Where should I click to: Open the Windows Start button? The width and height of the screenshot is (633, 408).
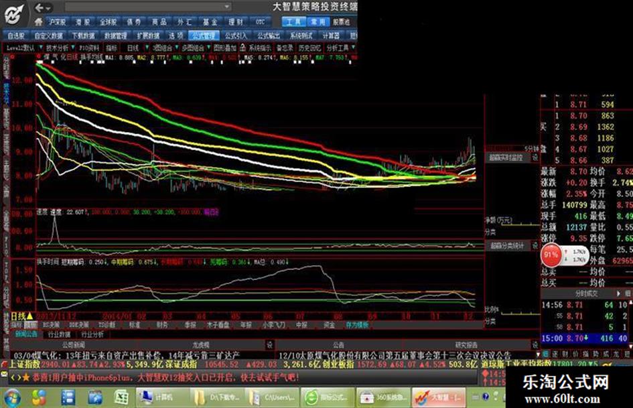pos(11,397)
